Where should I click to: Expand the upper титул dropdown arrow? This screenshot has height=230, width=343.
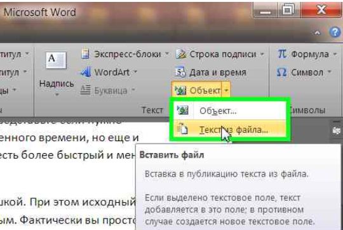coord(27,53)
